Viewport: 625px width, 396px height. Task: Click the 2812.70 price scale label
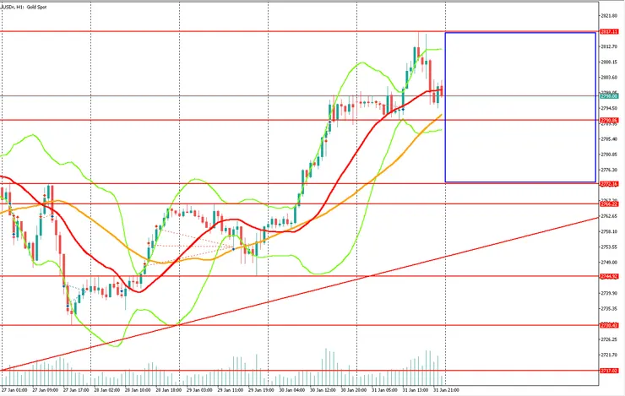(609, 46)
